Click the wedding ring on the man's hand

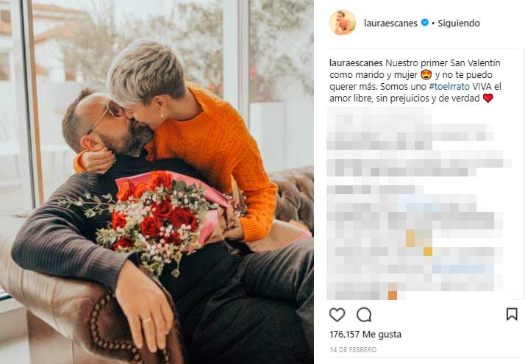(x=147, y=320)
